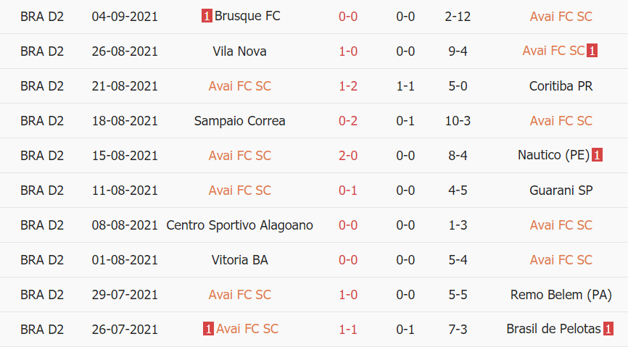Click the 0-2 score in the Sampaio Correa row

(348, 120)
